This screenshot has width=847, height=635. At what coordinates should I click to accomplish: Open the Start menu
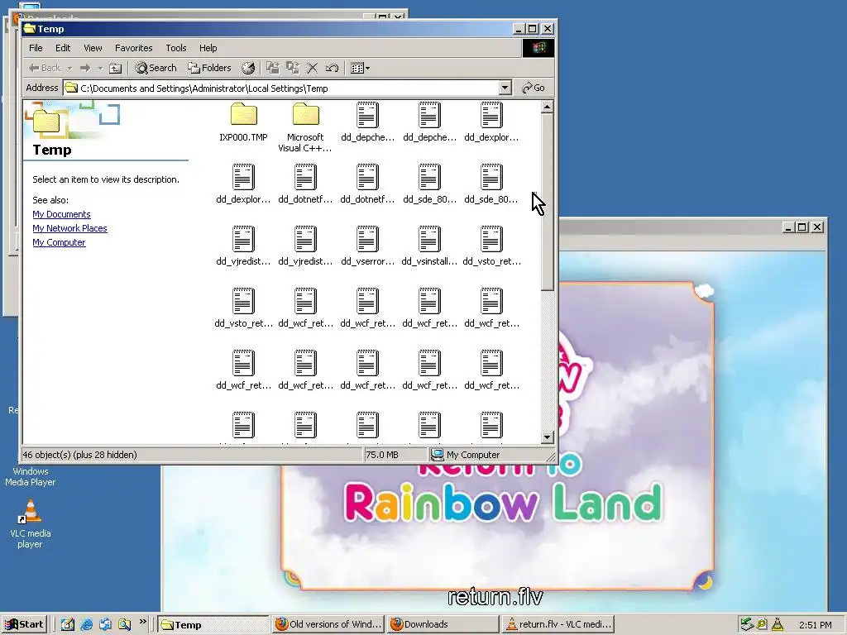(x=24, y=625)
